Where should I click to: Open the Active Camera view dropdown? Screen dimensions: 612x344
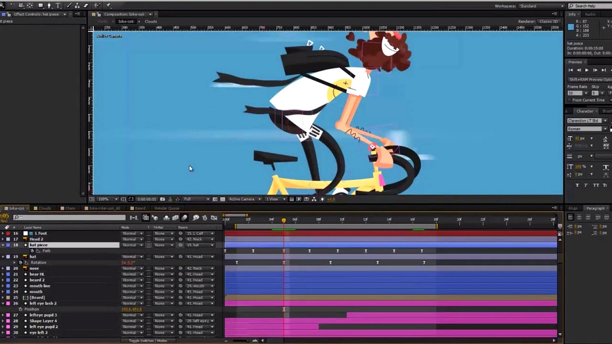click(x=244, y=199)
